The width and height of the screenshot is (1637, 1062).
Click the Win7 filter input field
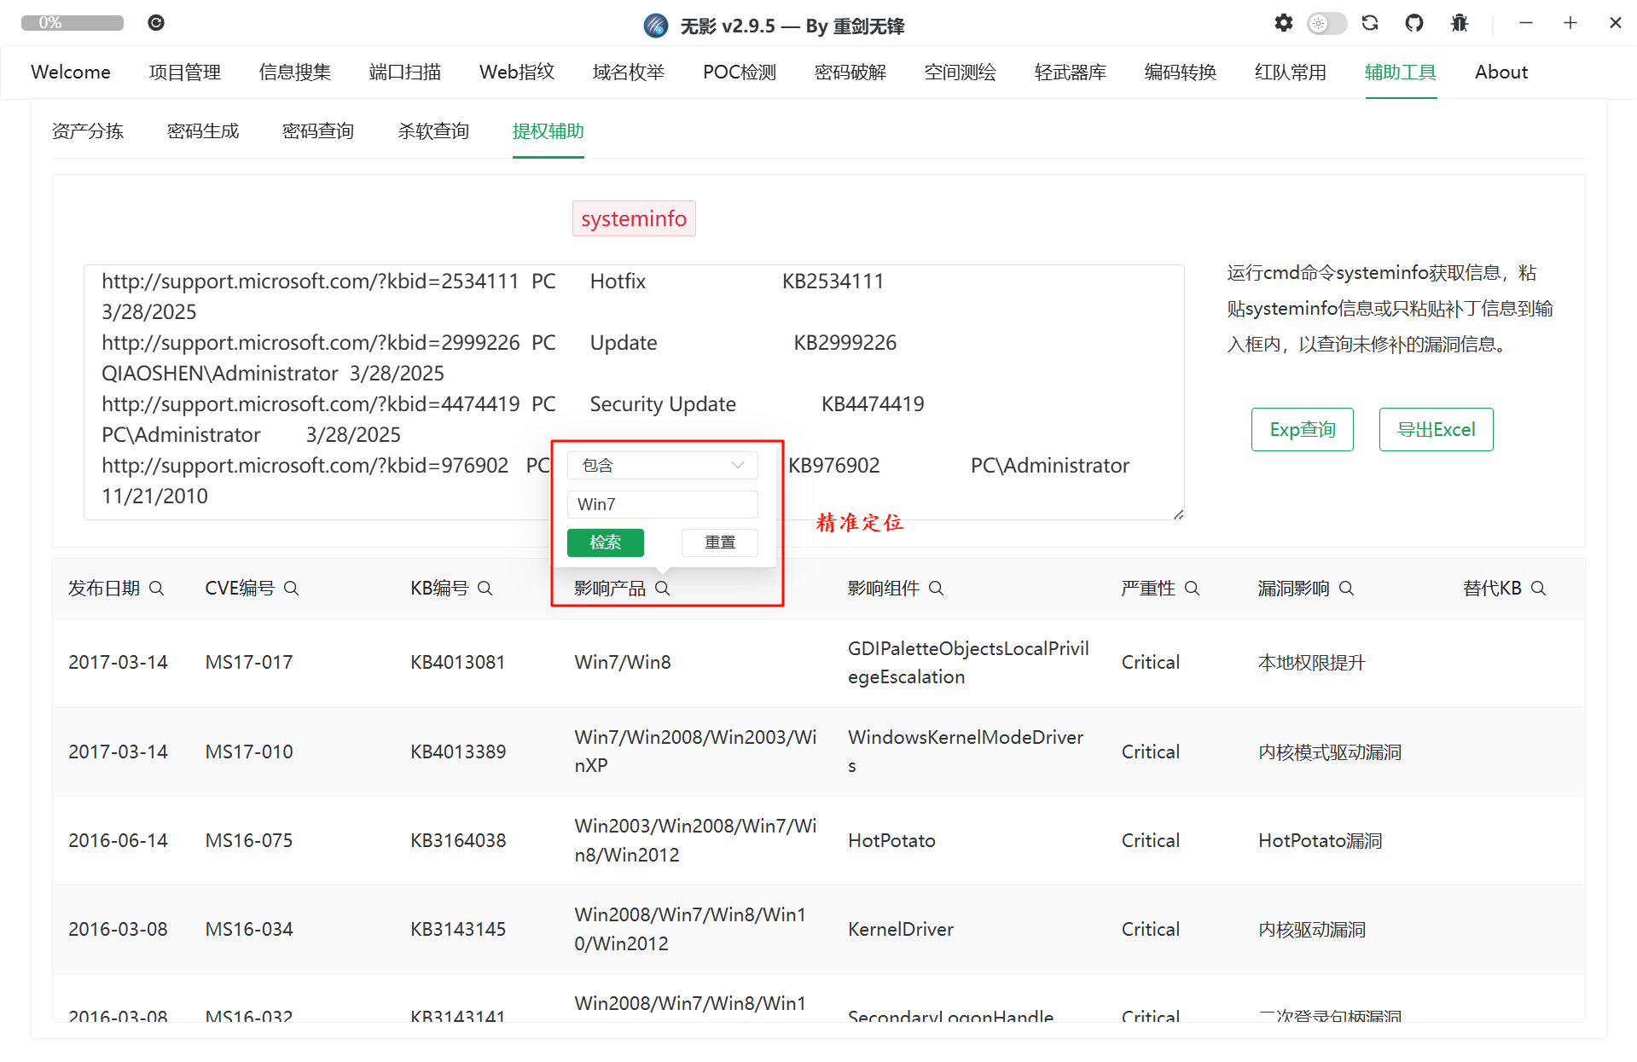(x=662, y=504)
